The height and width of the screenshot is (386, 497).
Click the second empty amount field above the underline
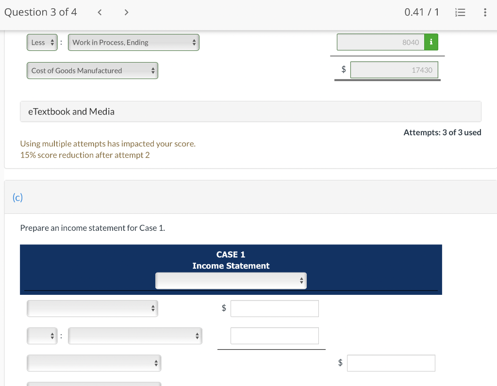pos(275,336)
